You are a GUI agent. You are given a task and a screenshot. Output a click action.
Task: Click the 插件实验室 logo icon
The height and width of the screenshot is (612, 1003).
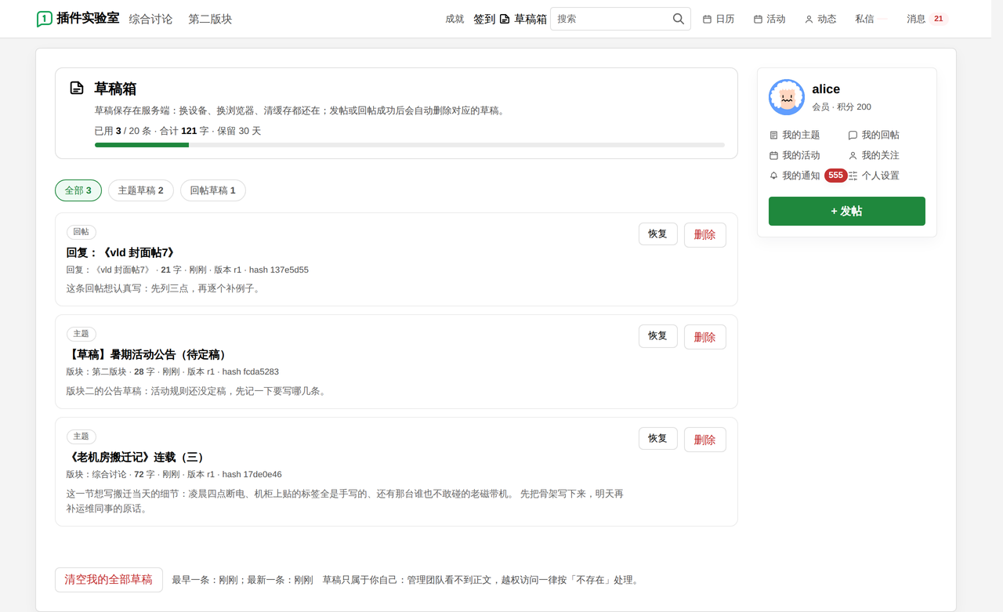(45, 19)
